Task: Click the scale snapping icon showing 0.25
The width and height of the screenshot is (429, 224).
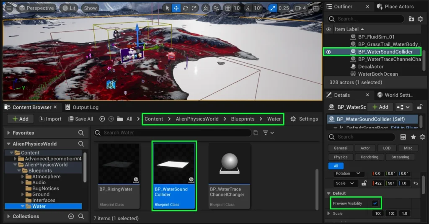Action: (x=273, y=8)
